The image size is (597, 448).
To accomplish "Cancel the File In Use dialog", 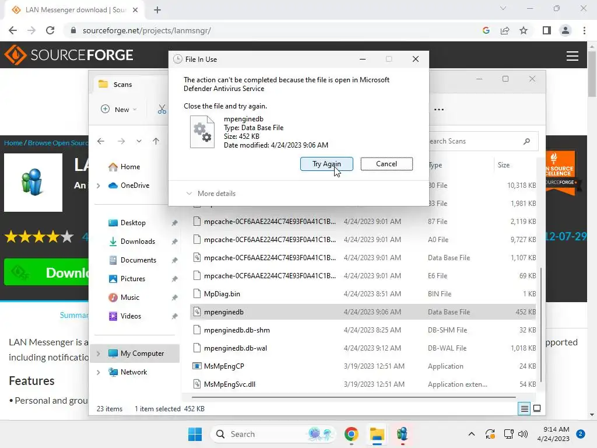I will pos(387,164).
